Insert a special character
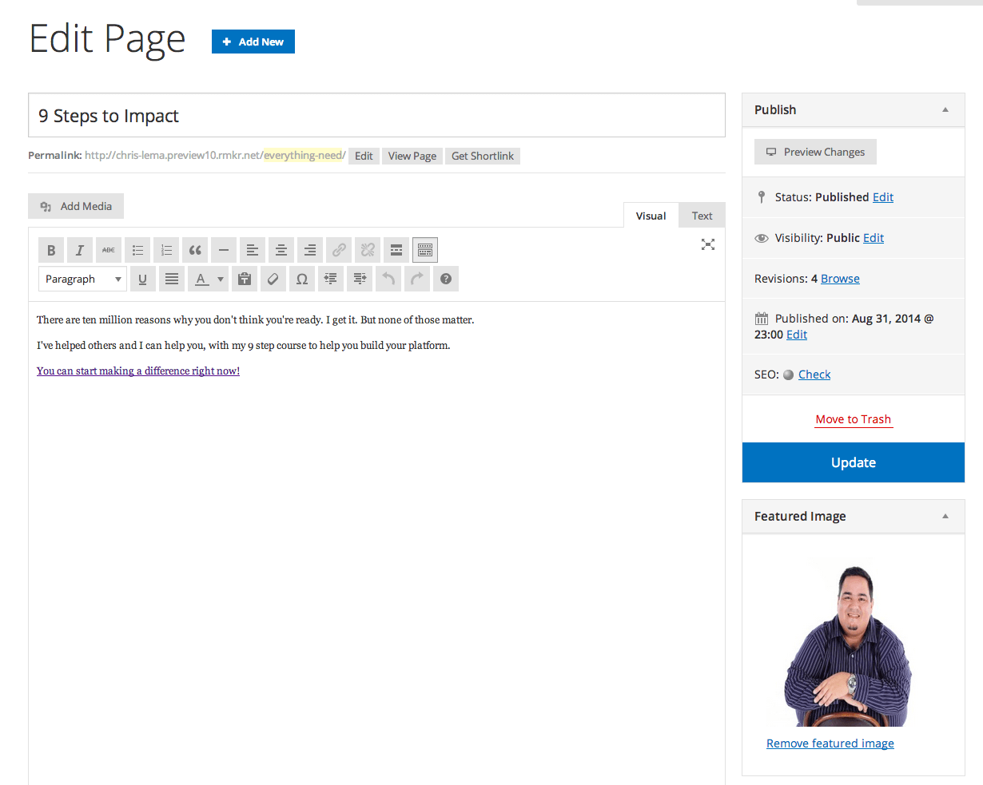Viewport: 983px width, 785px height. (x=301, y=279)
